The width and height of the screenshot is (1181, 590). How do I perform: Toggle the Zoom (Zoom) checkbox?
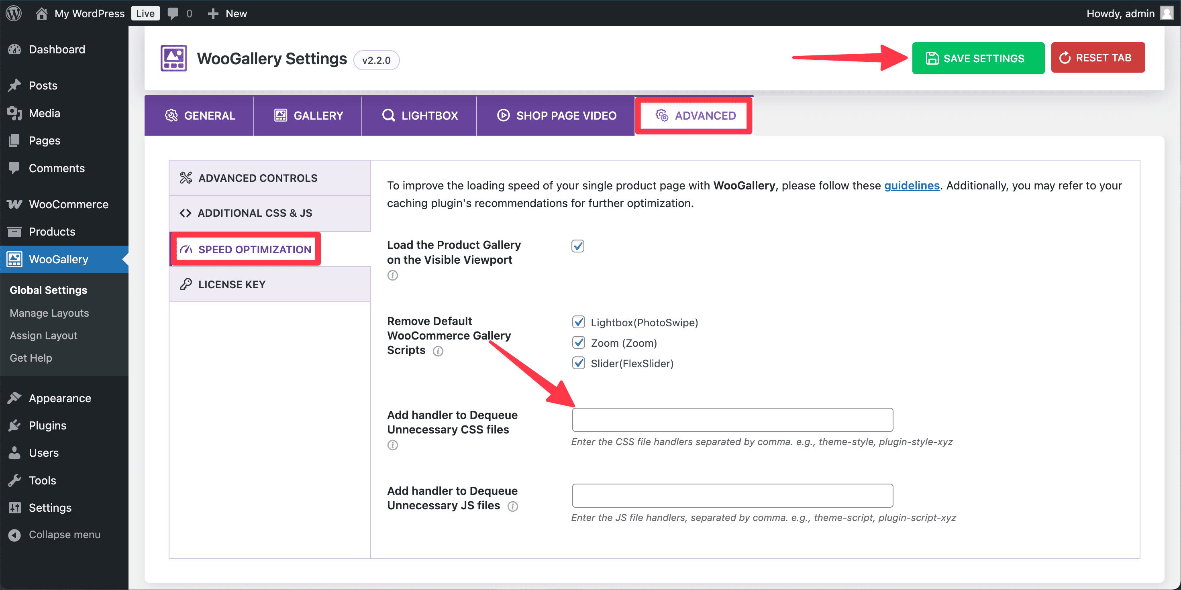pos(578,343)
